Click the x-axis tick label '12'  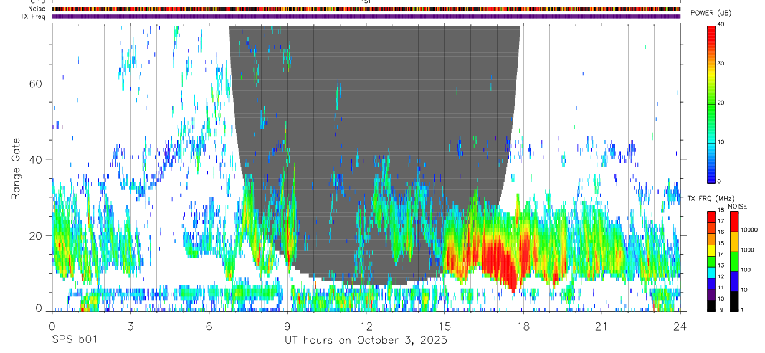click(x=366, y=326)
